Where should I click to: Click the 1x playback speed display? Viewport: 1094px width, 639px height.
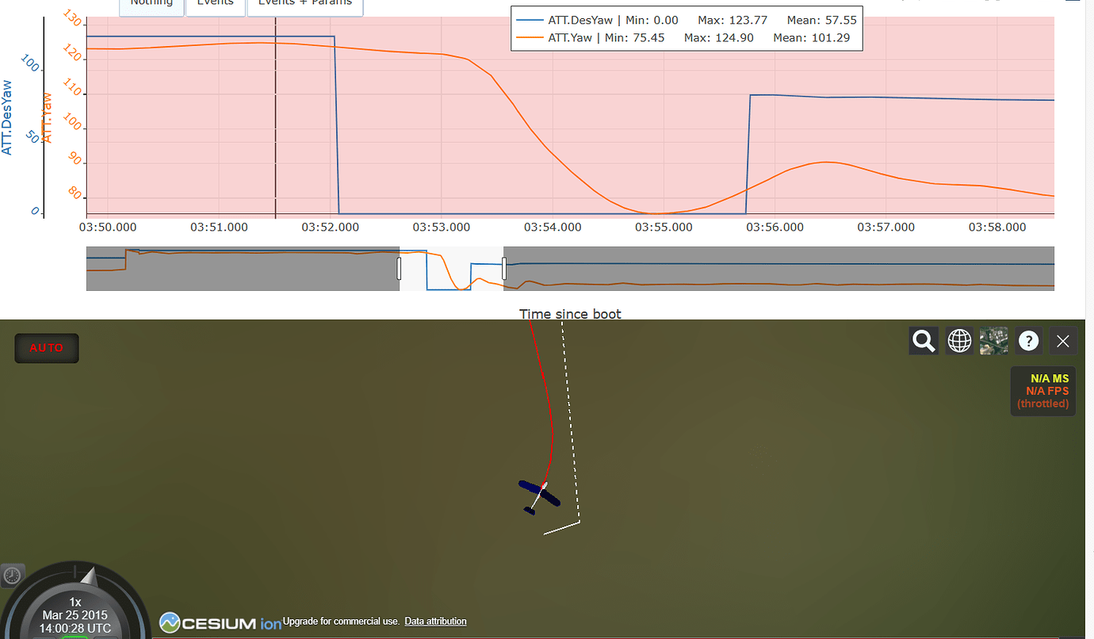75,603
